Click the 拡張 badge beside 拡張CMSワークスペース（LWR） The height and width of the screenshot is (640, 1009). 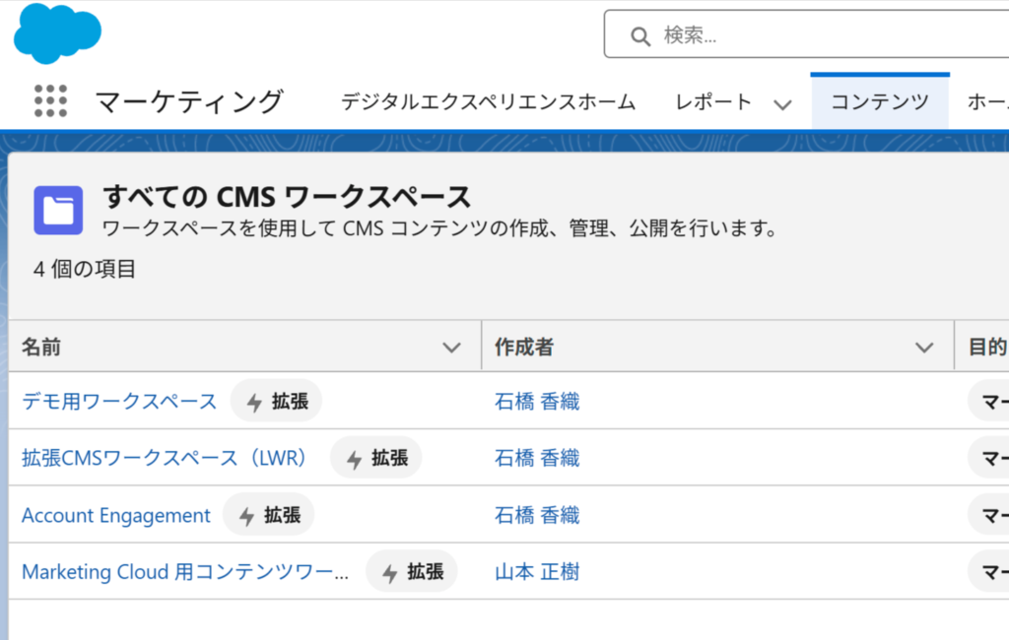point(375,458)
